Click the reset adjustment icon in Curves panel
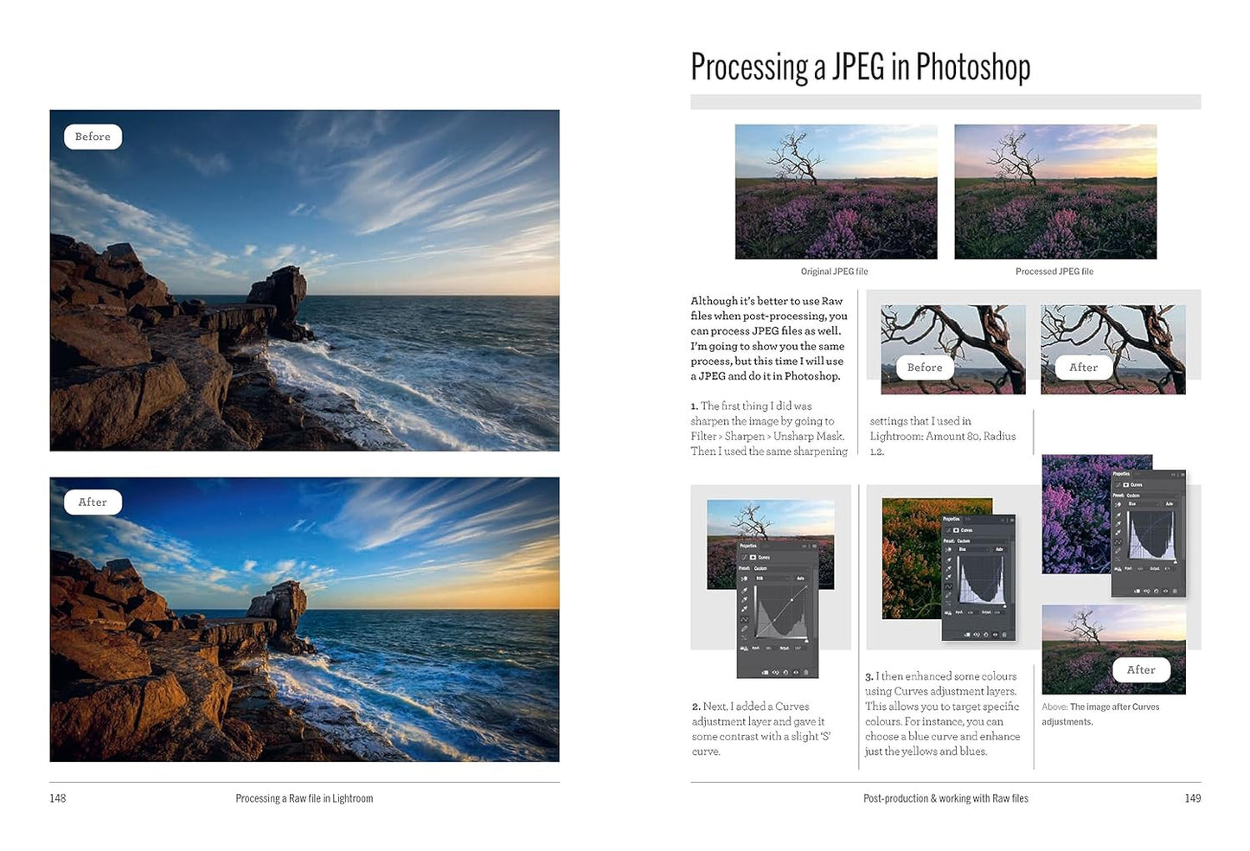1250x851 pixels. coord(785,673)
